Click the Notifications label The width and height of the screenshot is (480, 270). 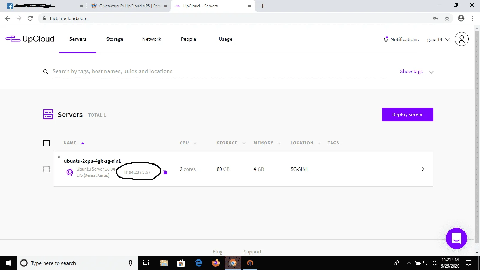pyautogui.click(x=404, y=39)
